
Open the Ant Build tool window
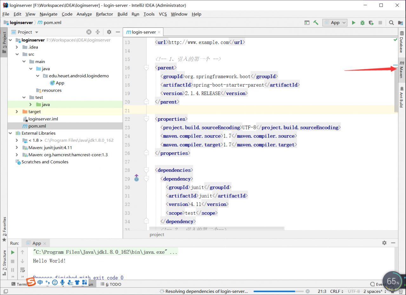click(402, 97)
